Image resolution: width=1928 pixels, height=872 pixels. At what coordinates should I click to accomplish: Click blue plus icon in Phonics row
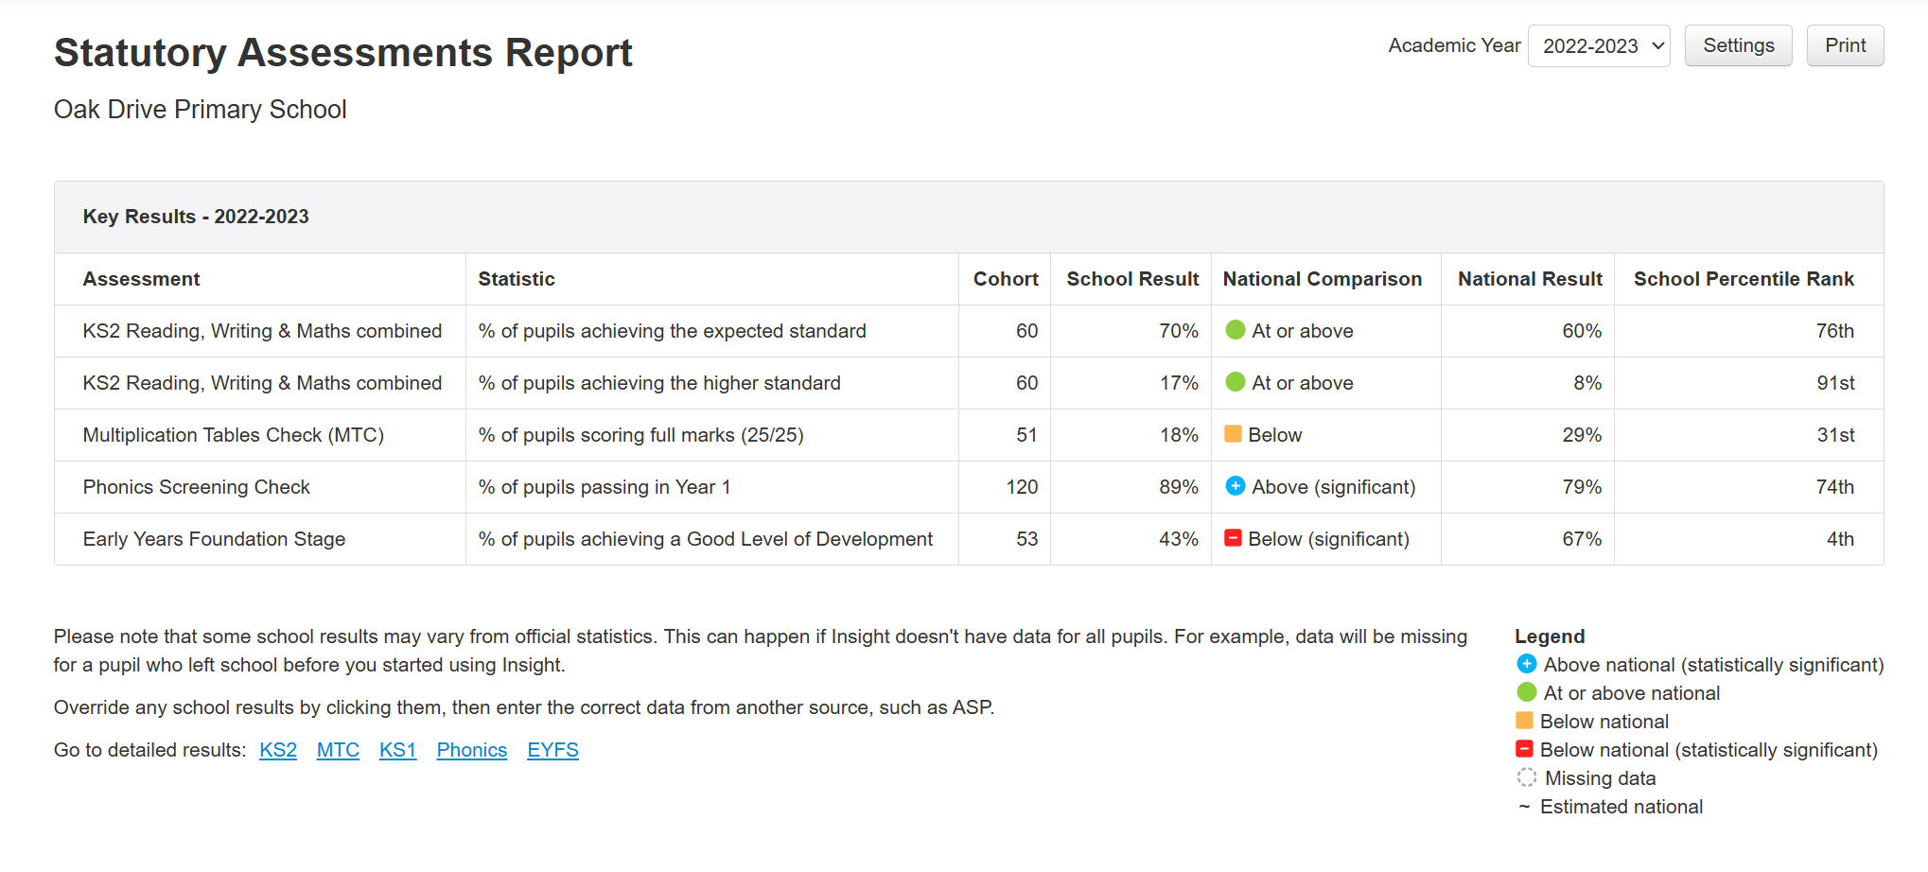point(1235,486)
